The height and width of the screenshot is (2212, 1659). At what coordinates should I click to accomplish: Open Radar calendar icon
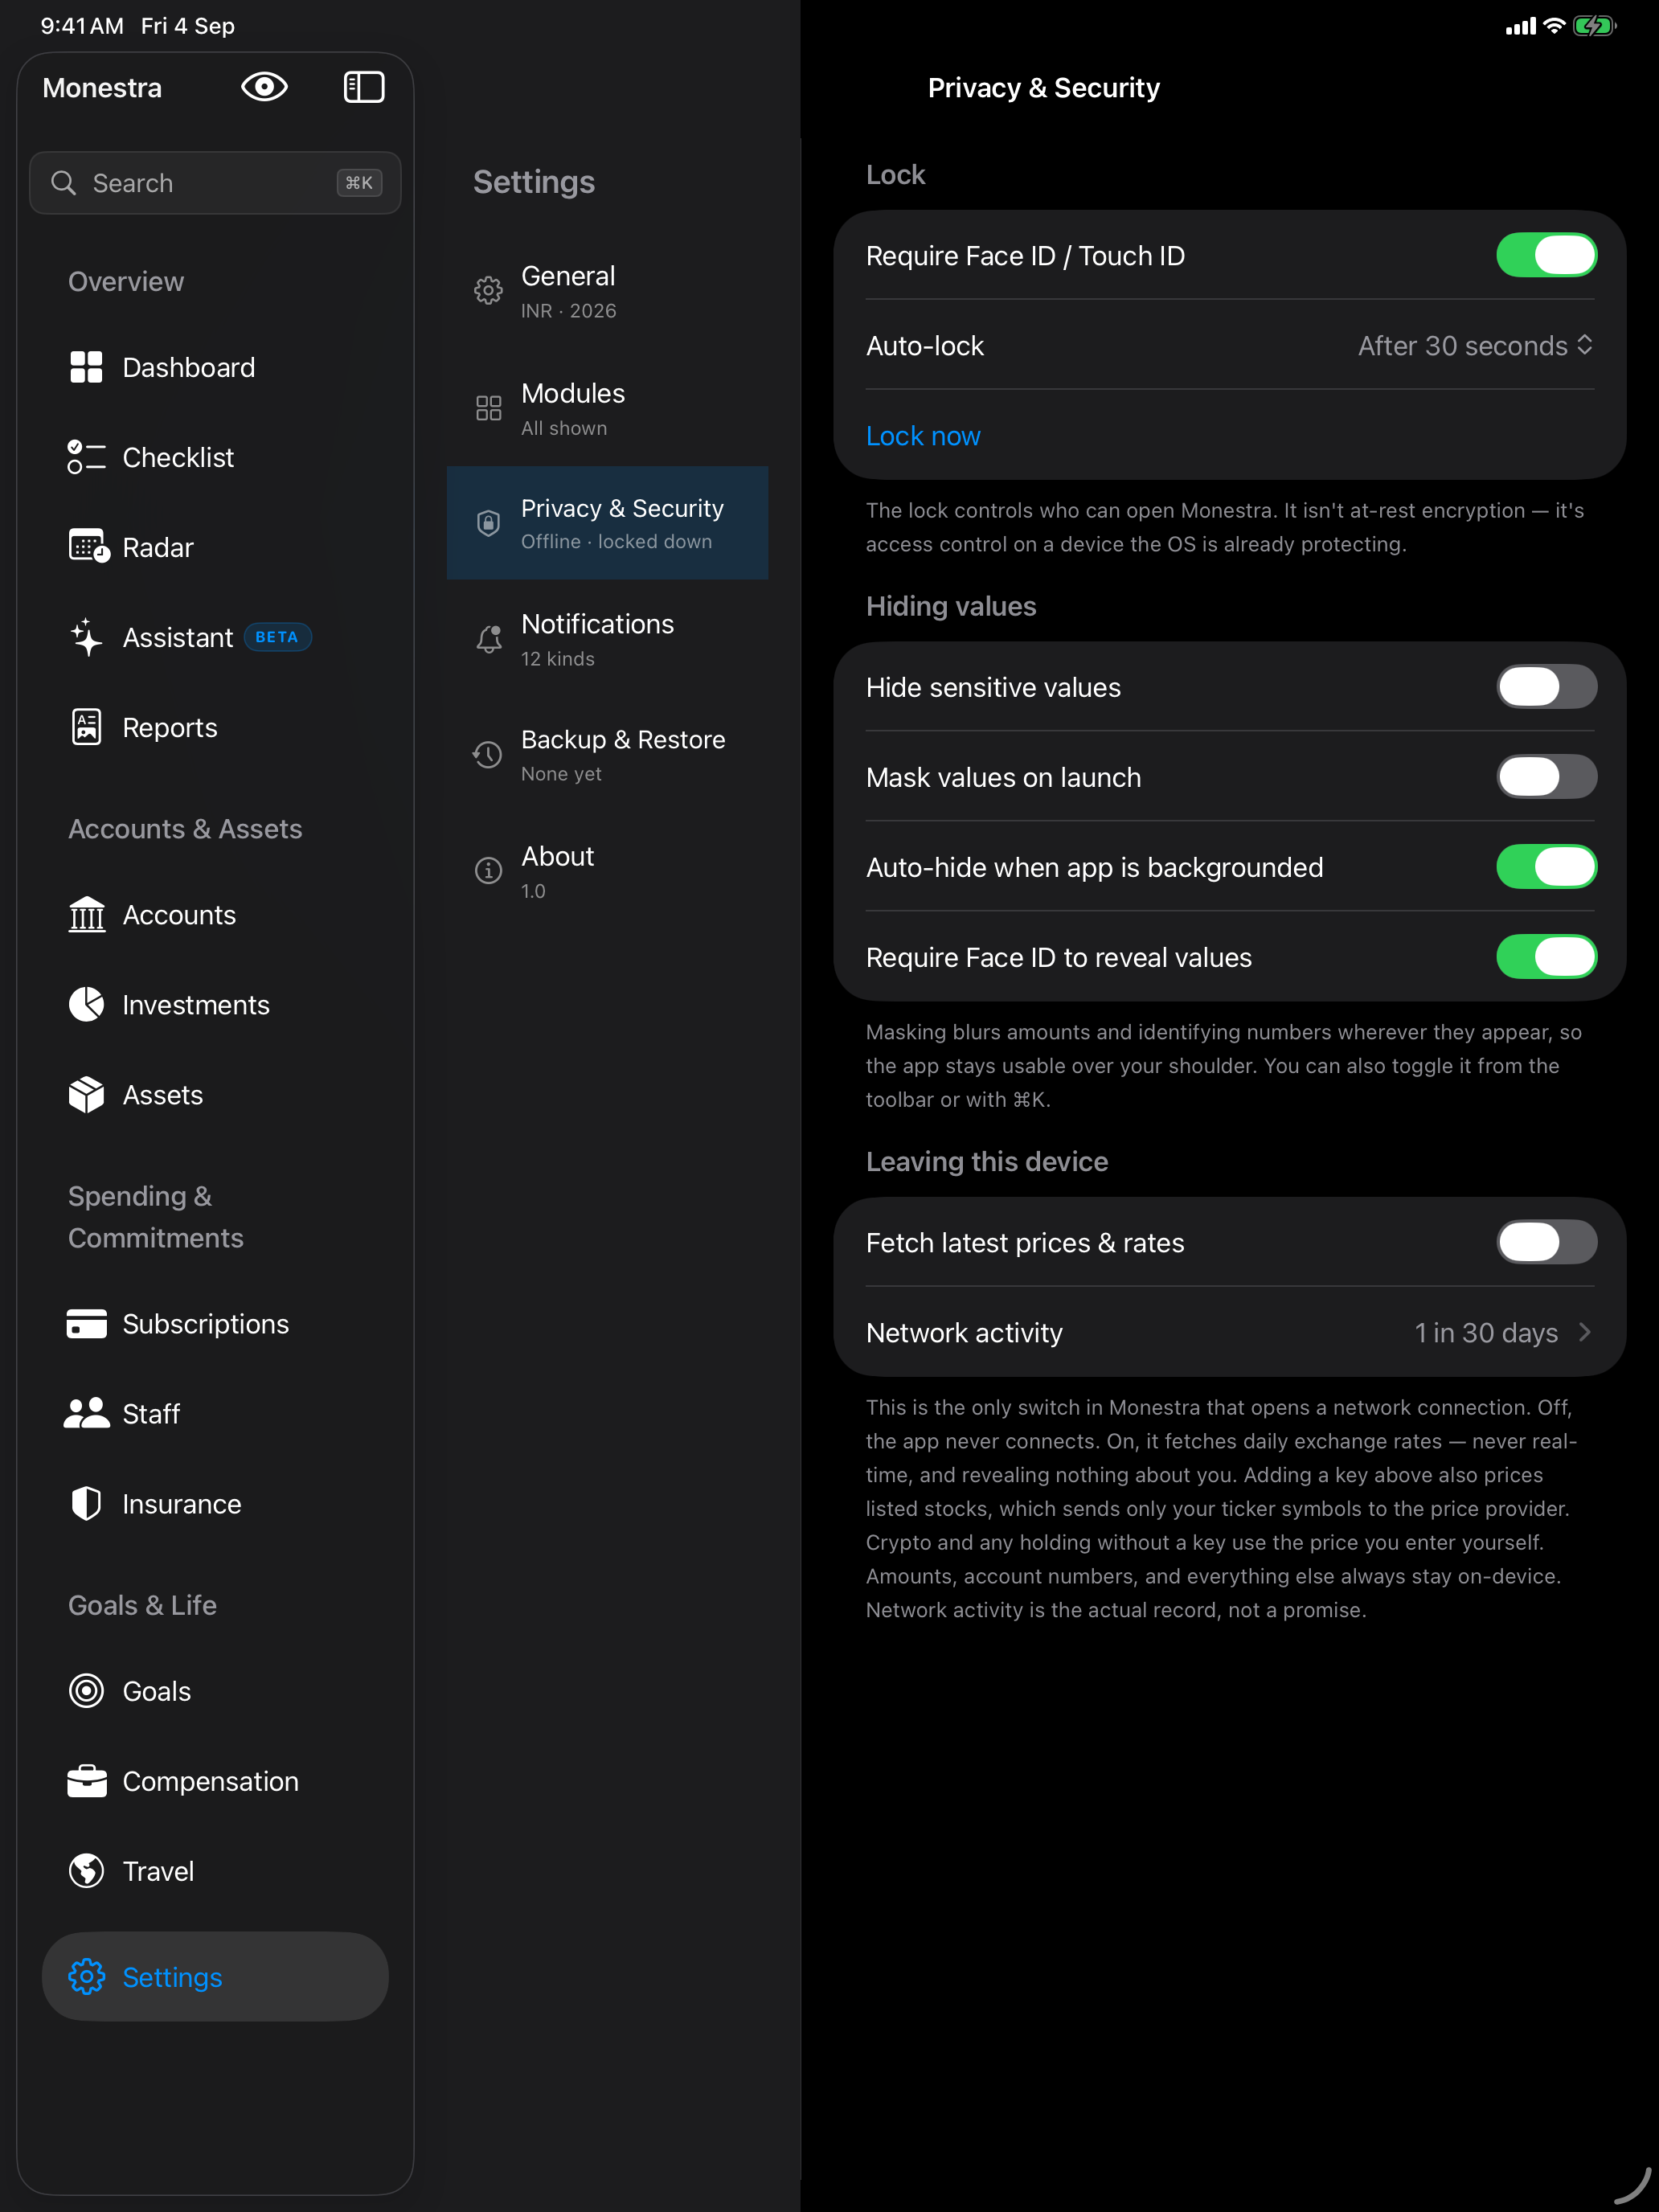(88, 547)
